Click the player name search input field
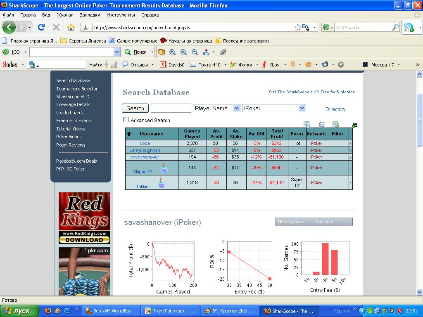This screenshot has height=317, width=423. pyautogui.click(x=171, y=108)
